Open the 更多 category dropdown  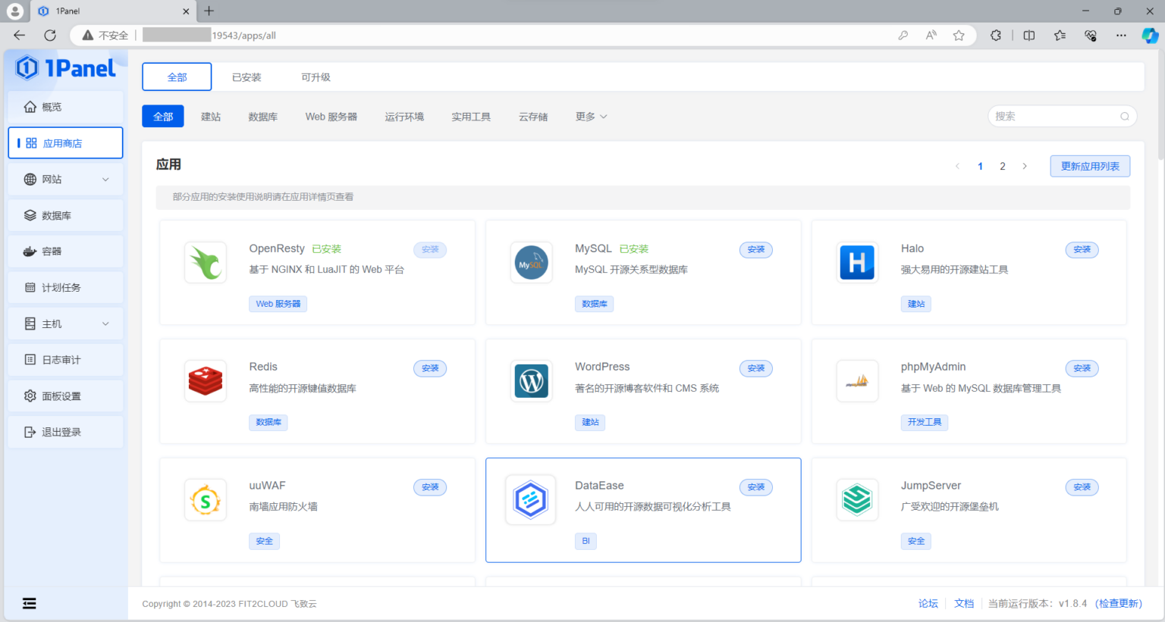591,117
